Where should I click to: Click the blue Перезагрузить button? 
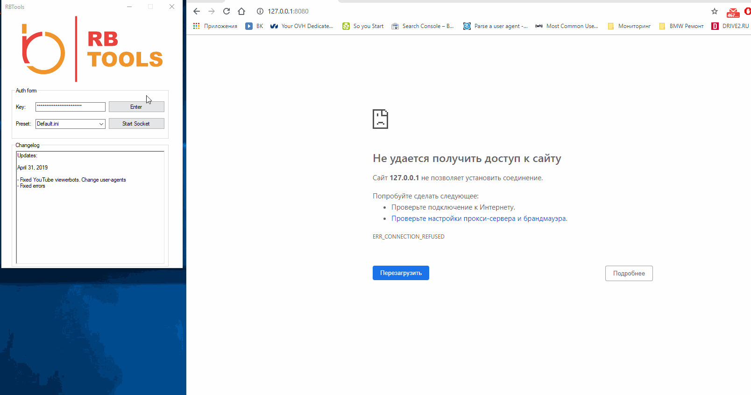pos(401,273)
